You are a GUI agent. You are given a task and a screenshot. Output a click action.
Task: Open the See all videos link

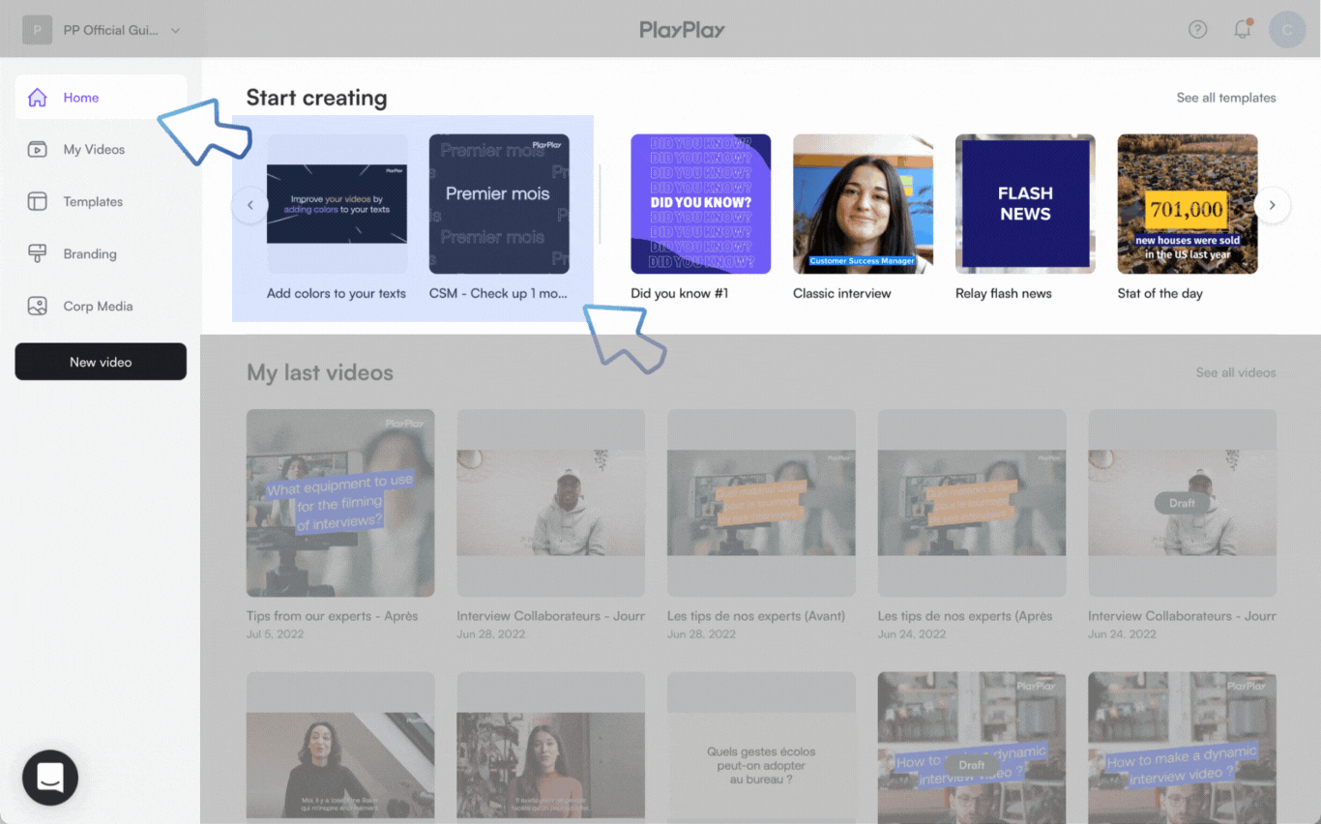1235,372
